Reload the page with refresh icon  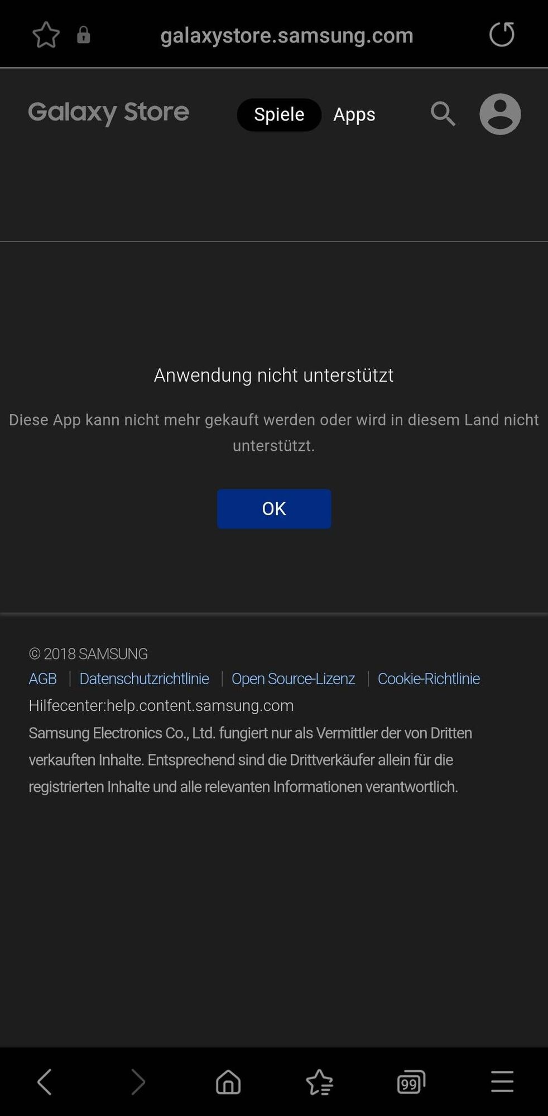(501, 35)
